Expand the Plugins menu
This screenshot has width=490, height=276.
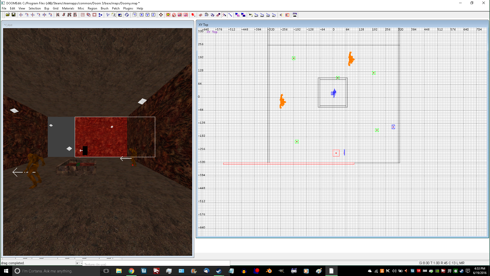128,8
